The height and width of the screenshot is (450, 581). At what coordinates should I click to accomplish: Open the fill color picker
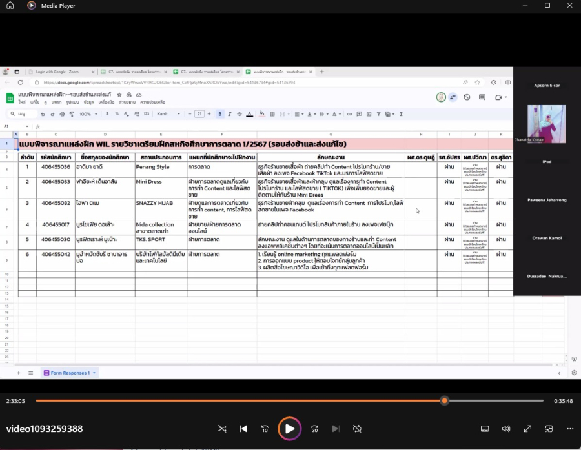[x=262, y=114]
